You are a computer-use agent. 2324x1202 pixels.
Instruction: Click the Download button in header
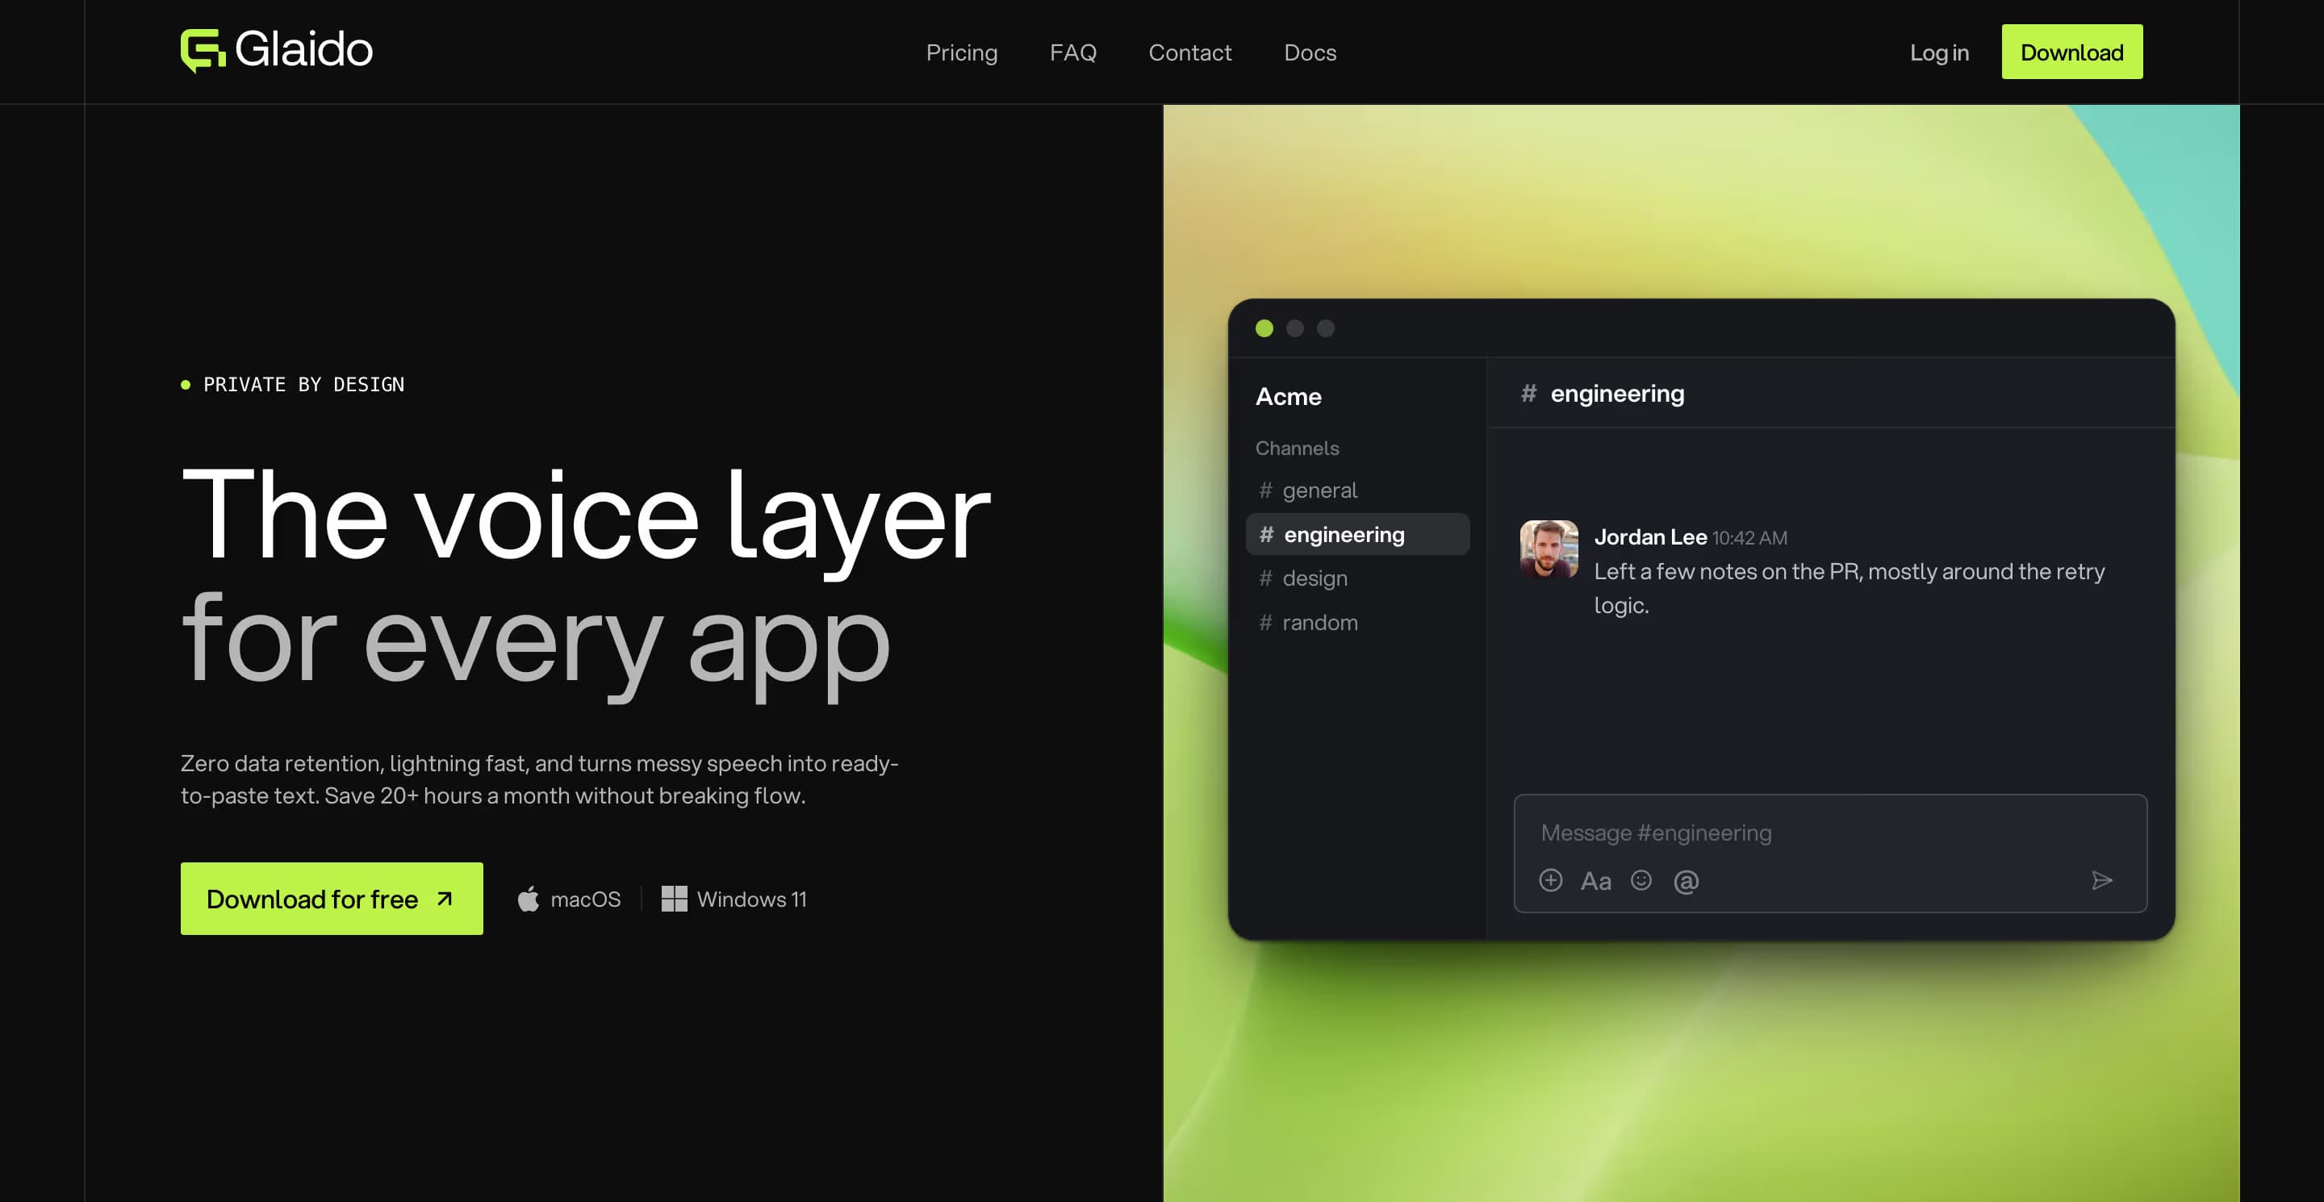pyautogui.click(x=2071, y=52)
